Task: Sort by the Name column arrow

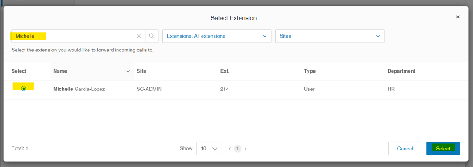Action: point(128,71)
